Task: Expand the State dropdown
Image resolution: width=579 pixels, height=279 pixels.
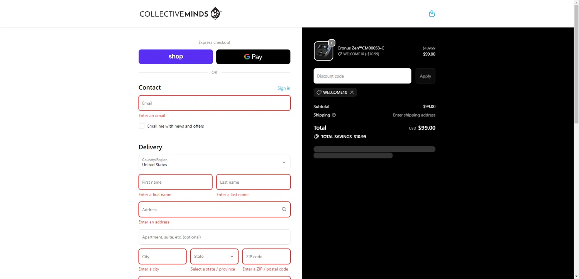Action: 214,257
